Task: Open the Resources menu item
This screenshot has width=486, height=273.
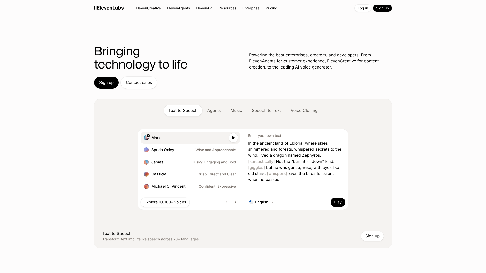Action: [x=227, y=8]
